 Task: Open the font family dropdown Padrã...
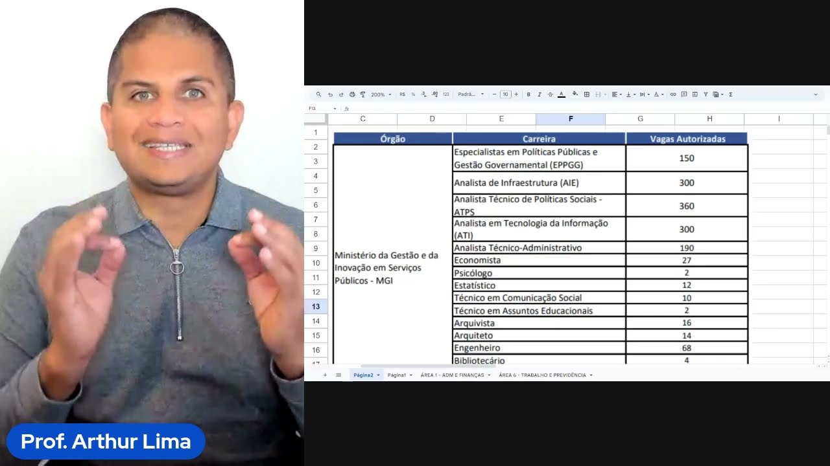click(471, 94)
